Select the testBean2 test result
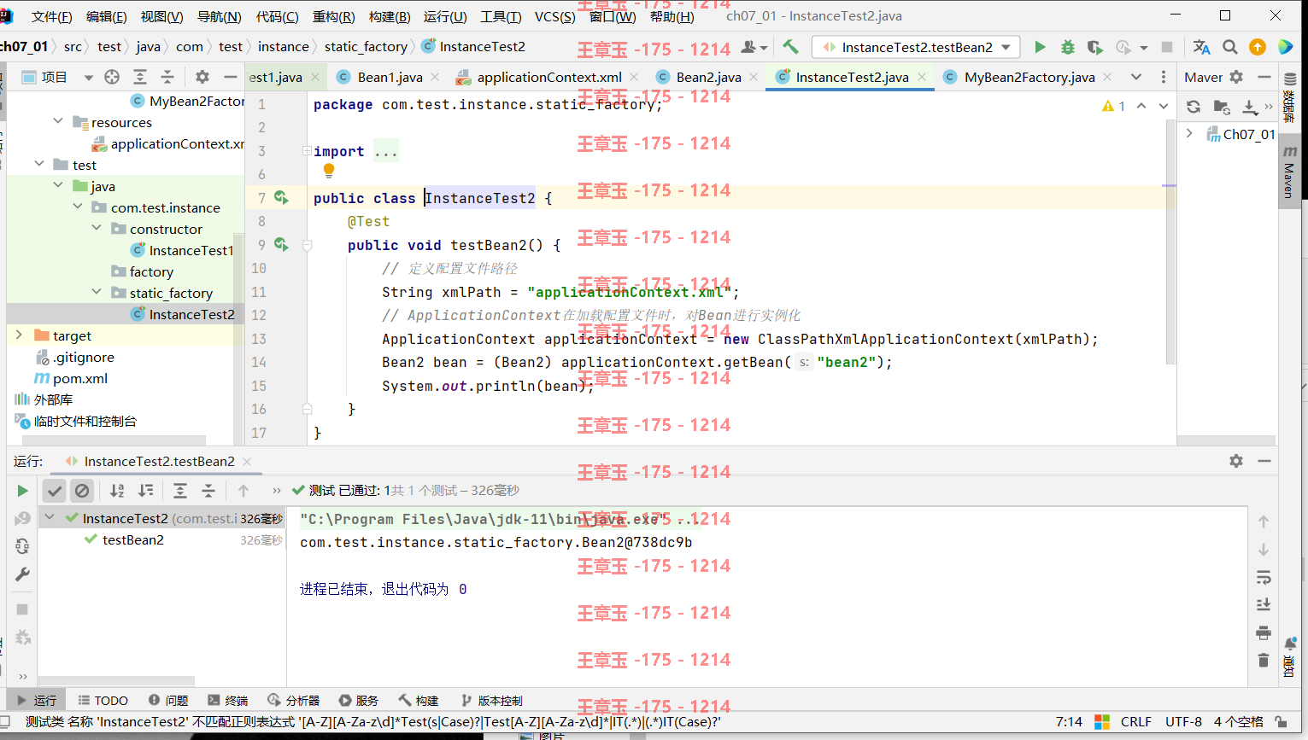Screen dimensions: 1308x740 click(x=132, y=539)
